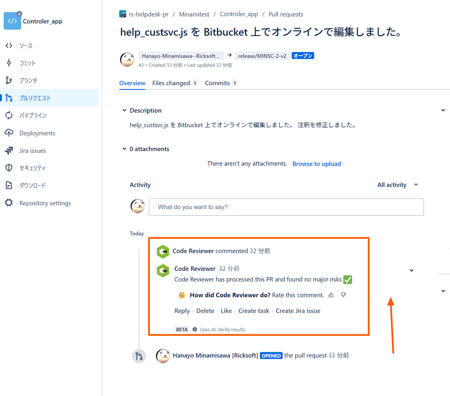Open Minamitest breadcrumb link
This screenshot has width=450, height=396.
click(194, 14)
